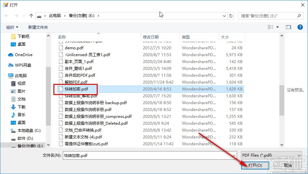The image size is (308, 174).
Task: Go forward in folder history
Action: (x=16, y=16)
